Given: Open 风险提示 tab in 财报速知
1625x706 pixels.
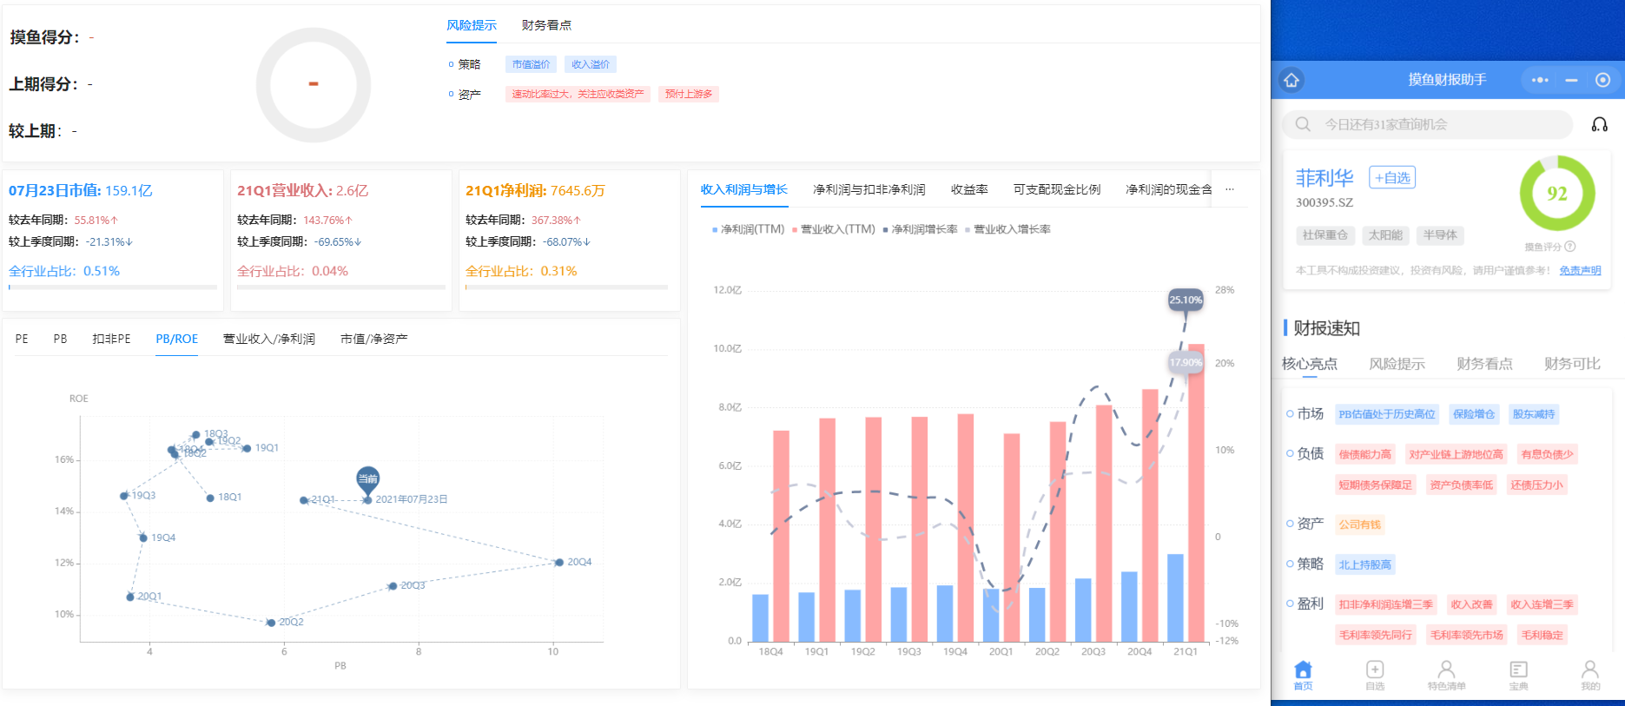Looking at the screenshot, I should coord(1397,364).
